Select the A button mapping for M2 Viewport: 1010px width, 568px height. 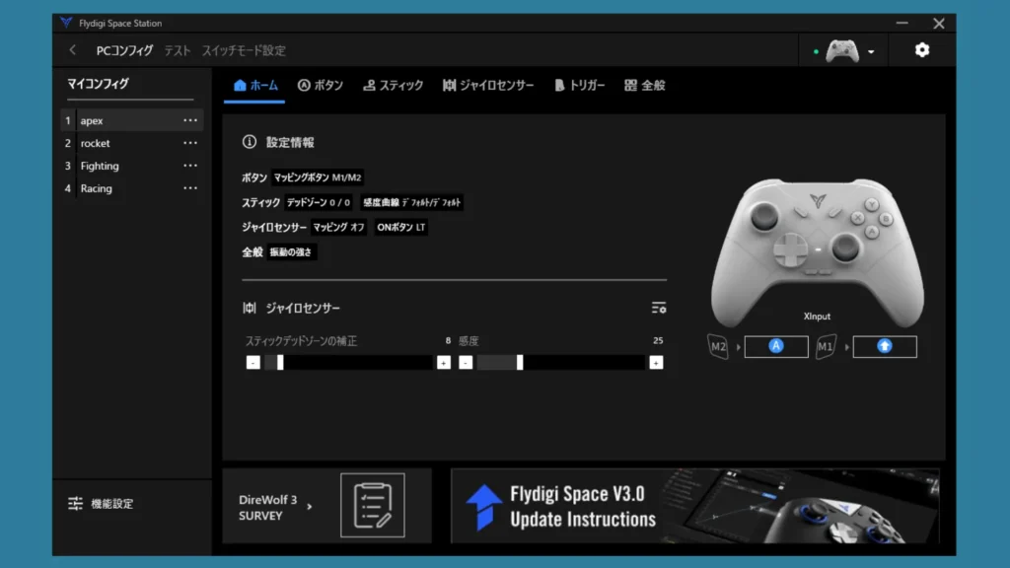click(x=776, y=346)
